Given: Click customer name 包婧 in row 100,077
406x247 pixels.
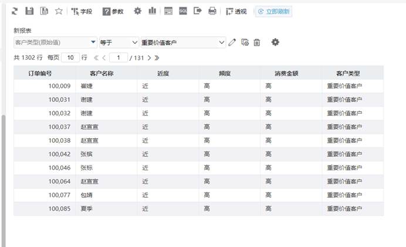Looking at the screenshot, I should coord(86,195).
